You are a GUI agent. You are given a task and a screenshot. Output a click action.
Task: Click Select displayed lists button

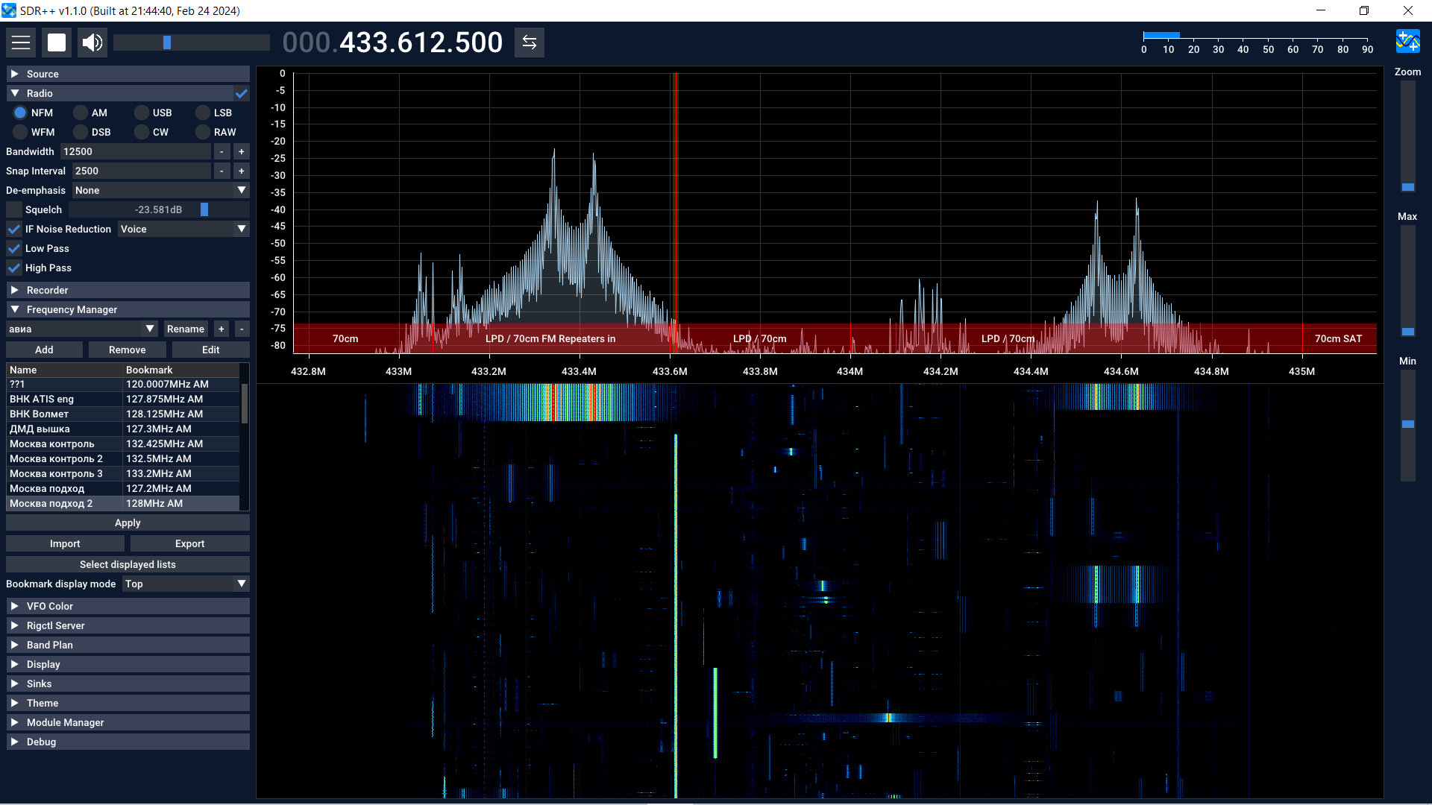point(128,564)
